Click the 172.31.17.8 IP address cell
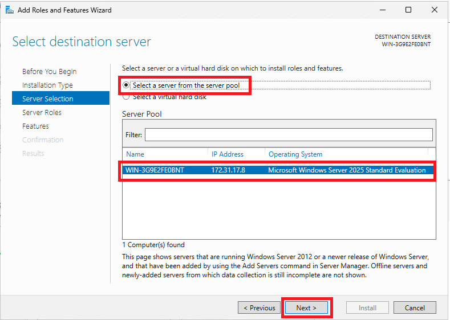450x320 pixels. 228,170
